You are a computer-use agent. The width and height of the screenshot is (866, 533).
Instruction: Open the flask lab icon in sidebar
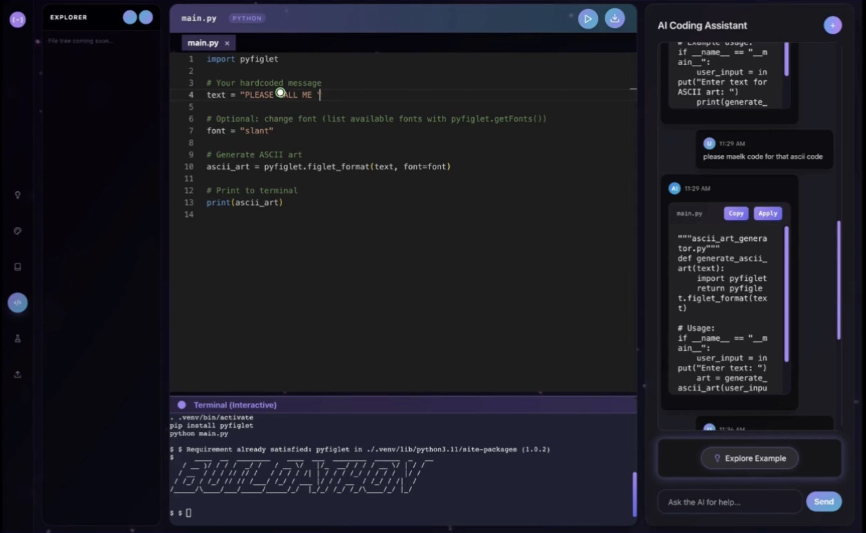(x=18, y=338)
